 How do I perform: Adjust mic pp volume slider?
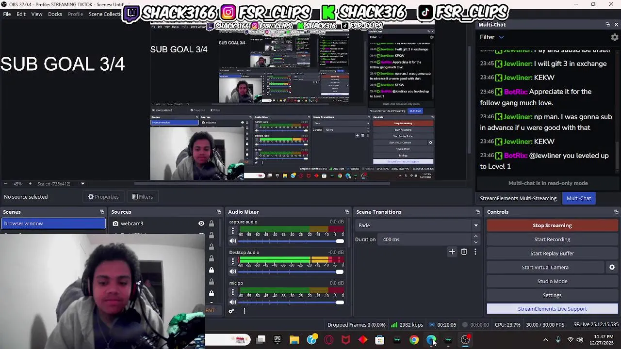tap(292, 302)
